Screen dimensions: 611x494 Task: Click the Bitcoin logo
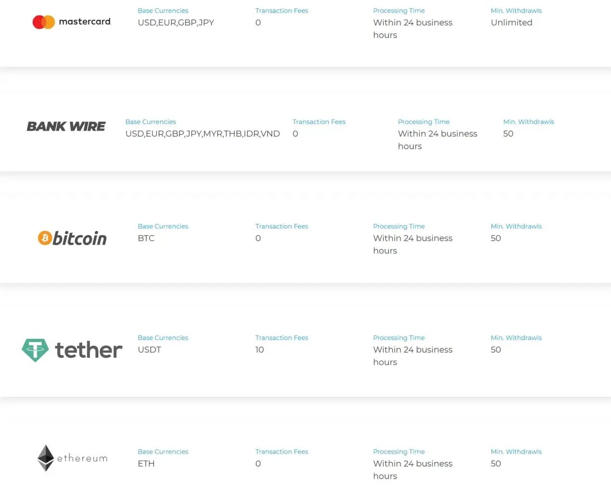(72, 238)
